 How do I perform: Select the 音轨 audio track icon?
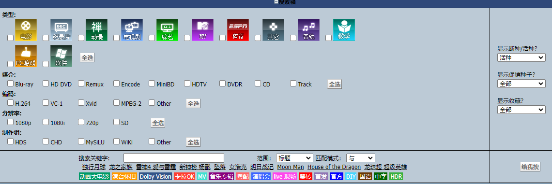309,30
